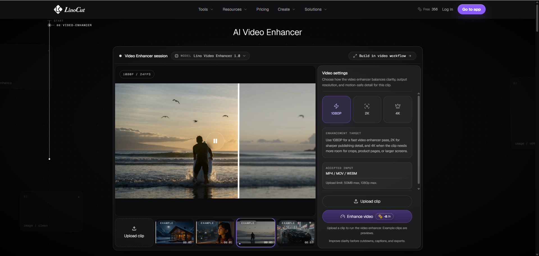Open the Create menu

point(286,9)
